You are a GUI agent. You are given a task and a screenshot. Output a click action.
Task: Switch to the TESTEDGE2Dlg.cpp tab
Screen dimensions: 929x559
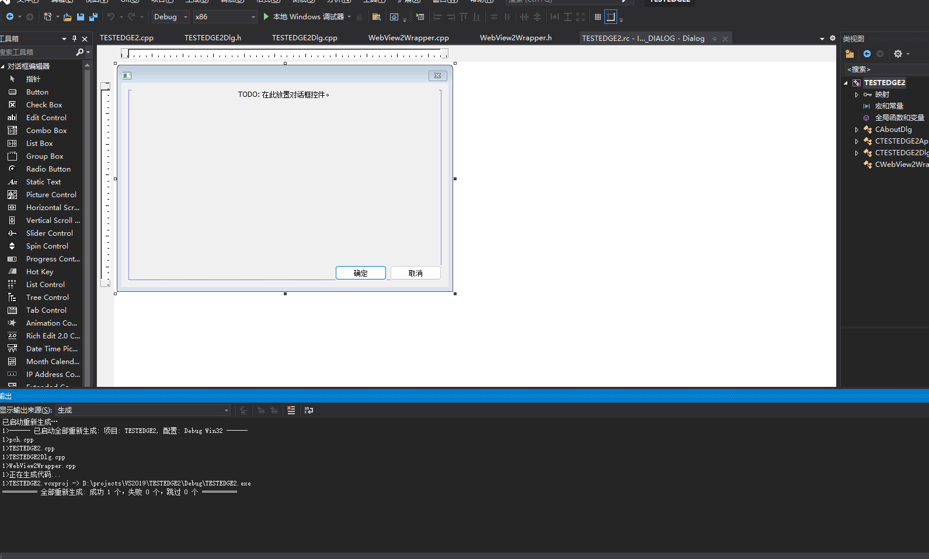click(x=305, y=38)
